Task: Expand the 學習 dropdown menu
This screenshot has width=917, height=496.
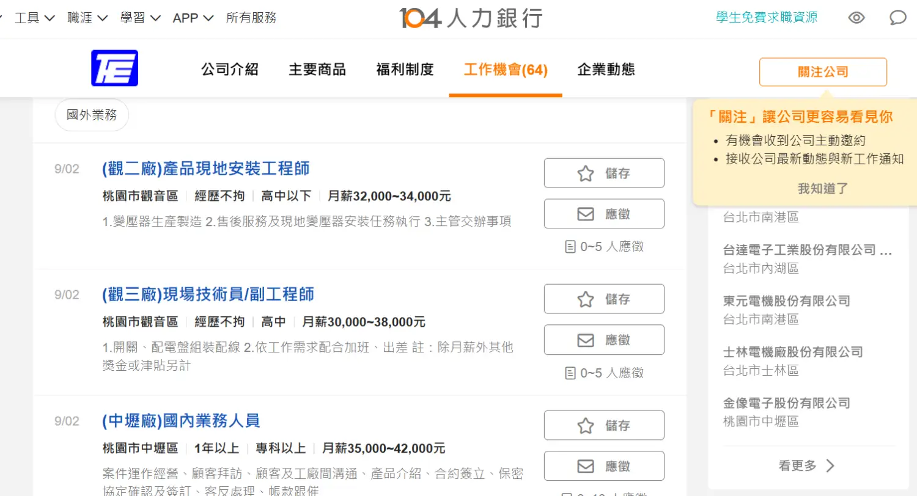Action: pyautogui.click(x=141, y=18)
